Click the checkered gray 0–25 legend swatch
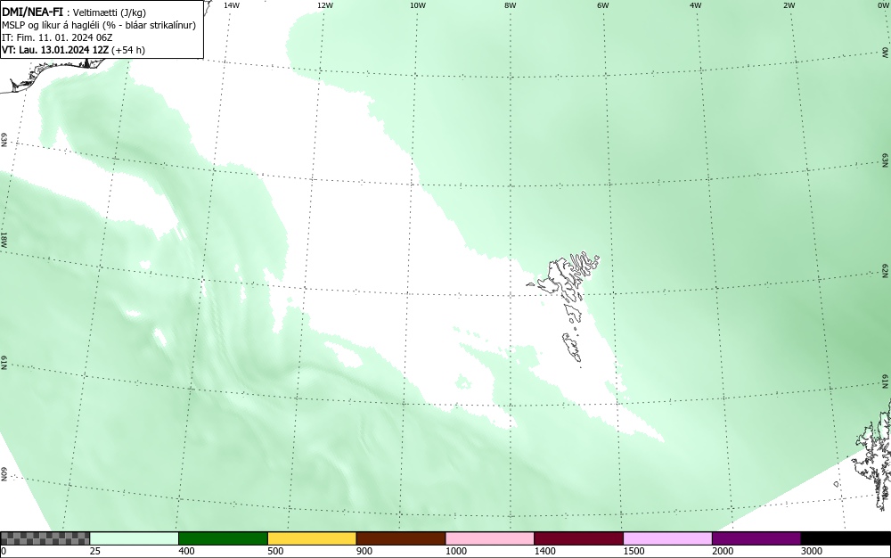This screenshot has height=558, width=891. pyautogui.click(x=45, y=538)
